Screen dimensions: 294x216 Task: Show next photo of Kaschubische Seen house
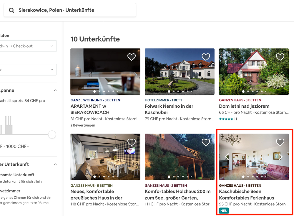coord(281,157)
